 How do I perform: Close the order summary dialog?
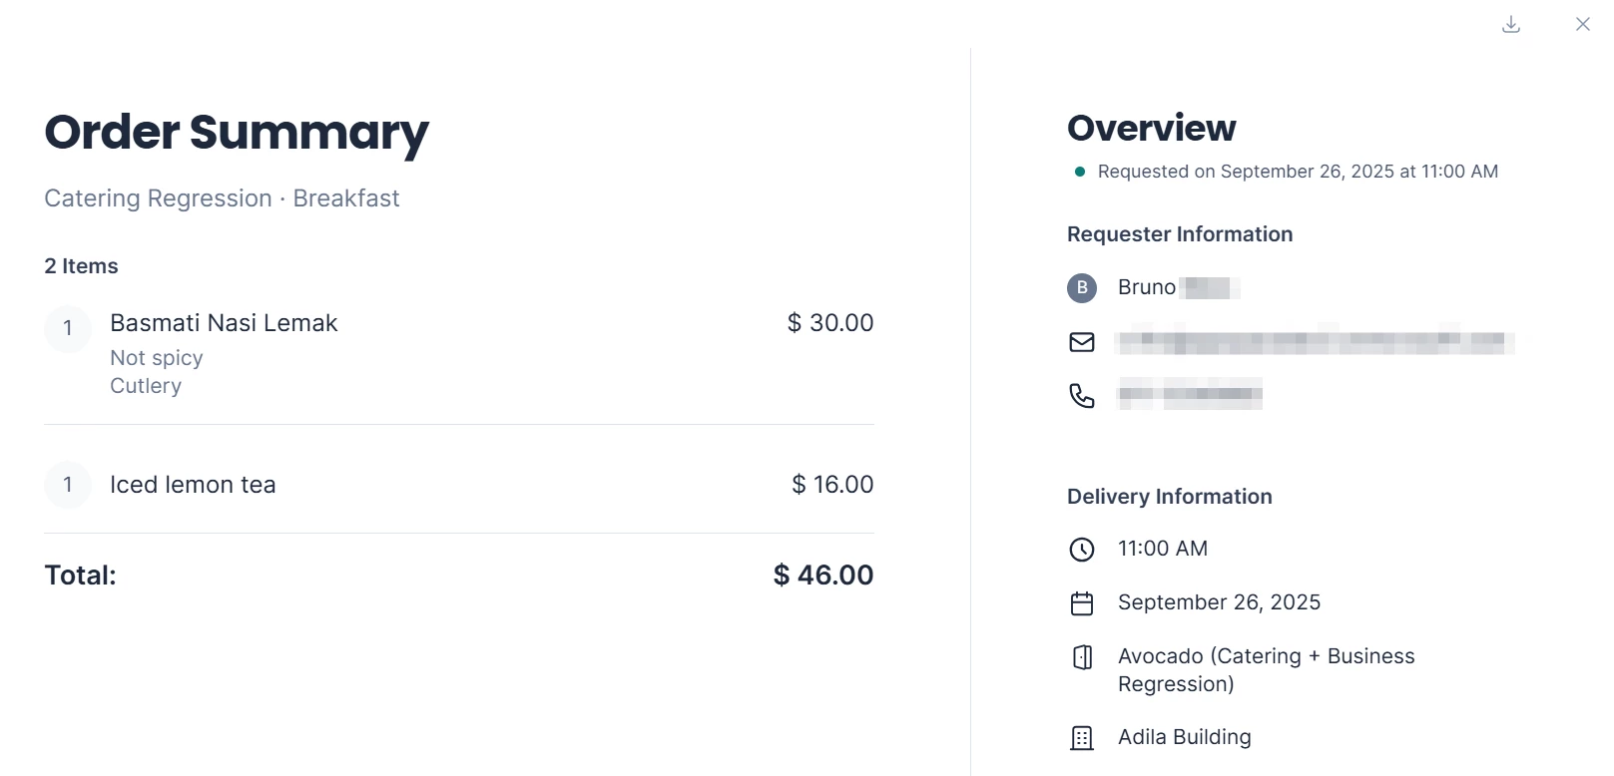tap(1582, 24)
